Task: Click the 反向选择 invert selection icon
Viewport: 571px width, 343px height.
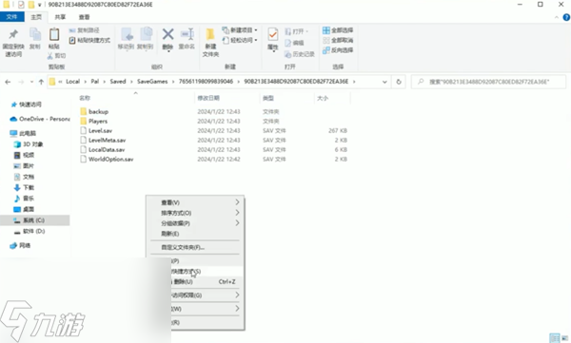Action: (x=326, y=50)
